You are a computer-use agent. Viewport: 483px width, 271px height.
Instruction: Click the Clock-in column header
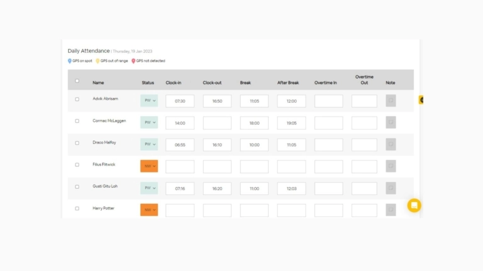pyautogui.click(x=174, y=83)
